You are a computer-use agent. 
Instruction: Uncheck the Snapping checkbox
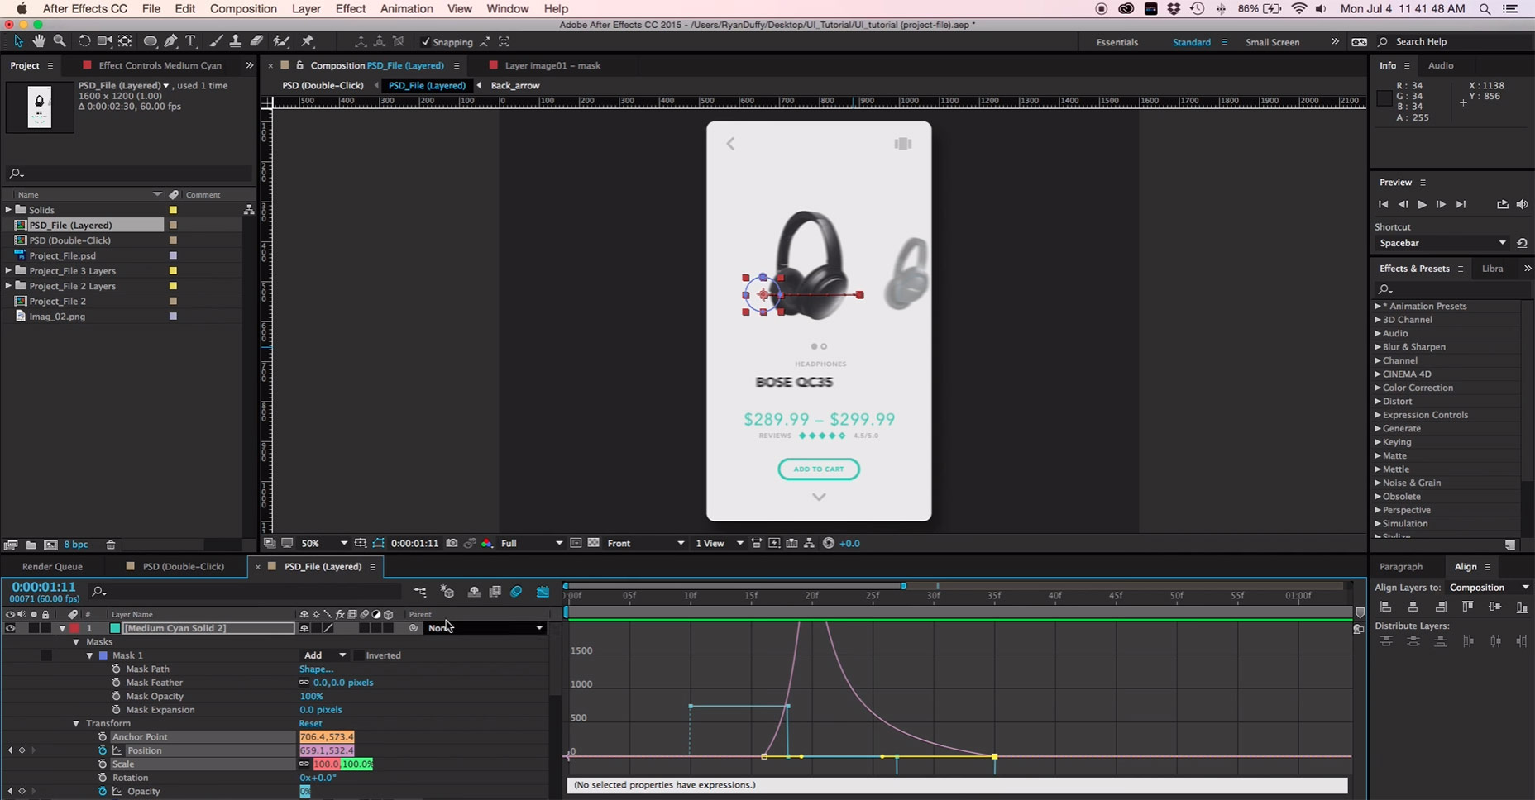pos(426,42)
